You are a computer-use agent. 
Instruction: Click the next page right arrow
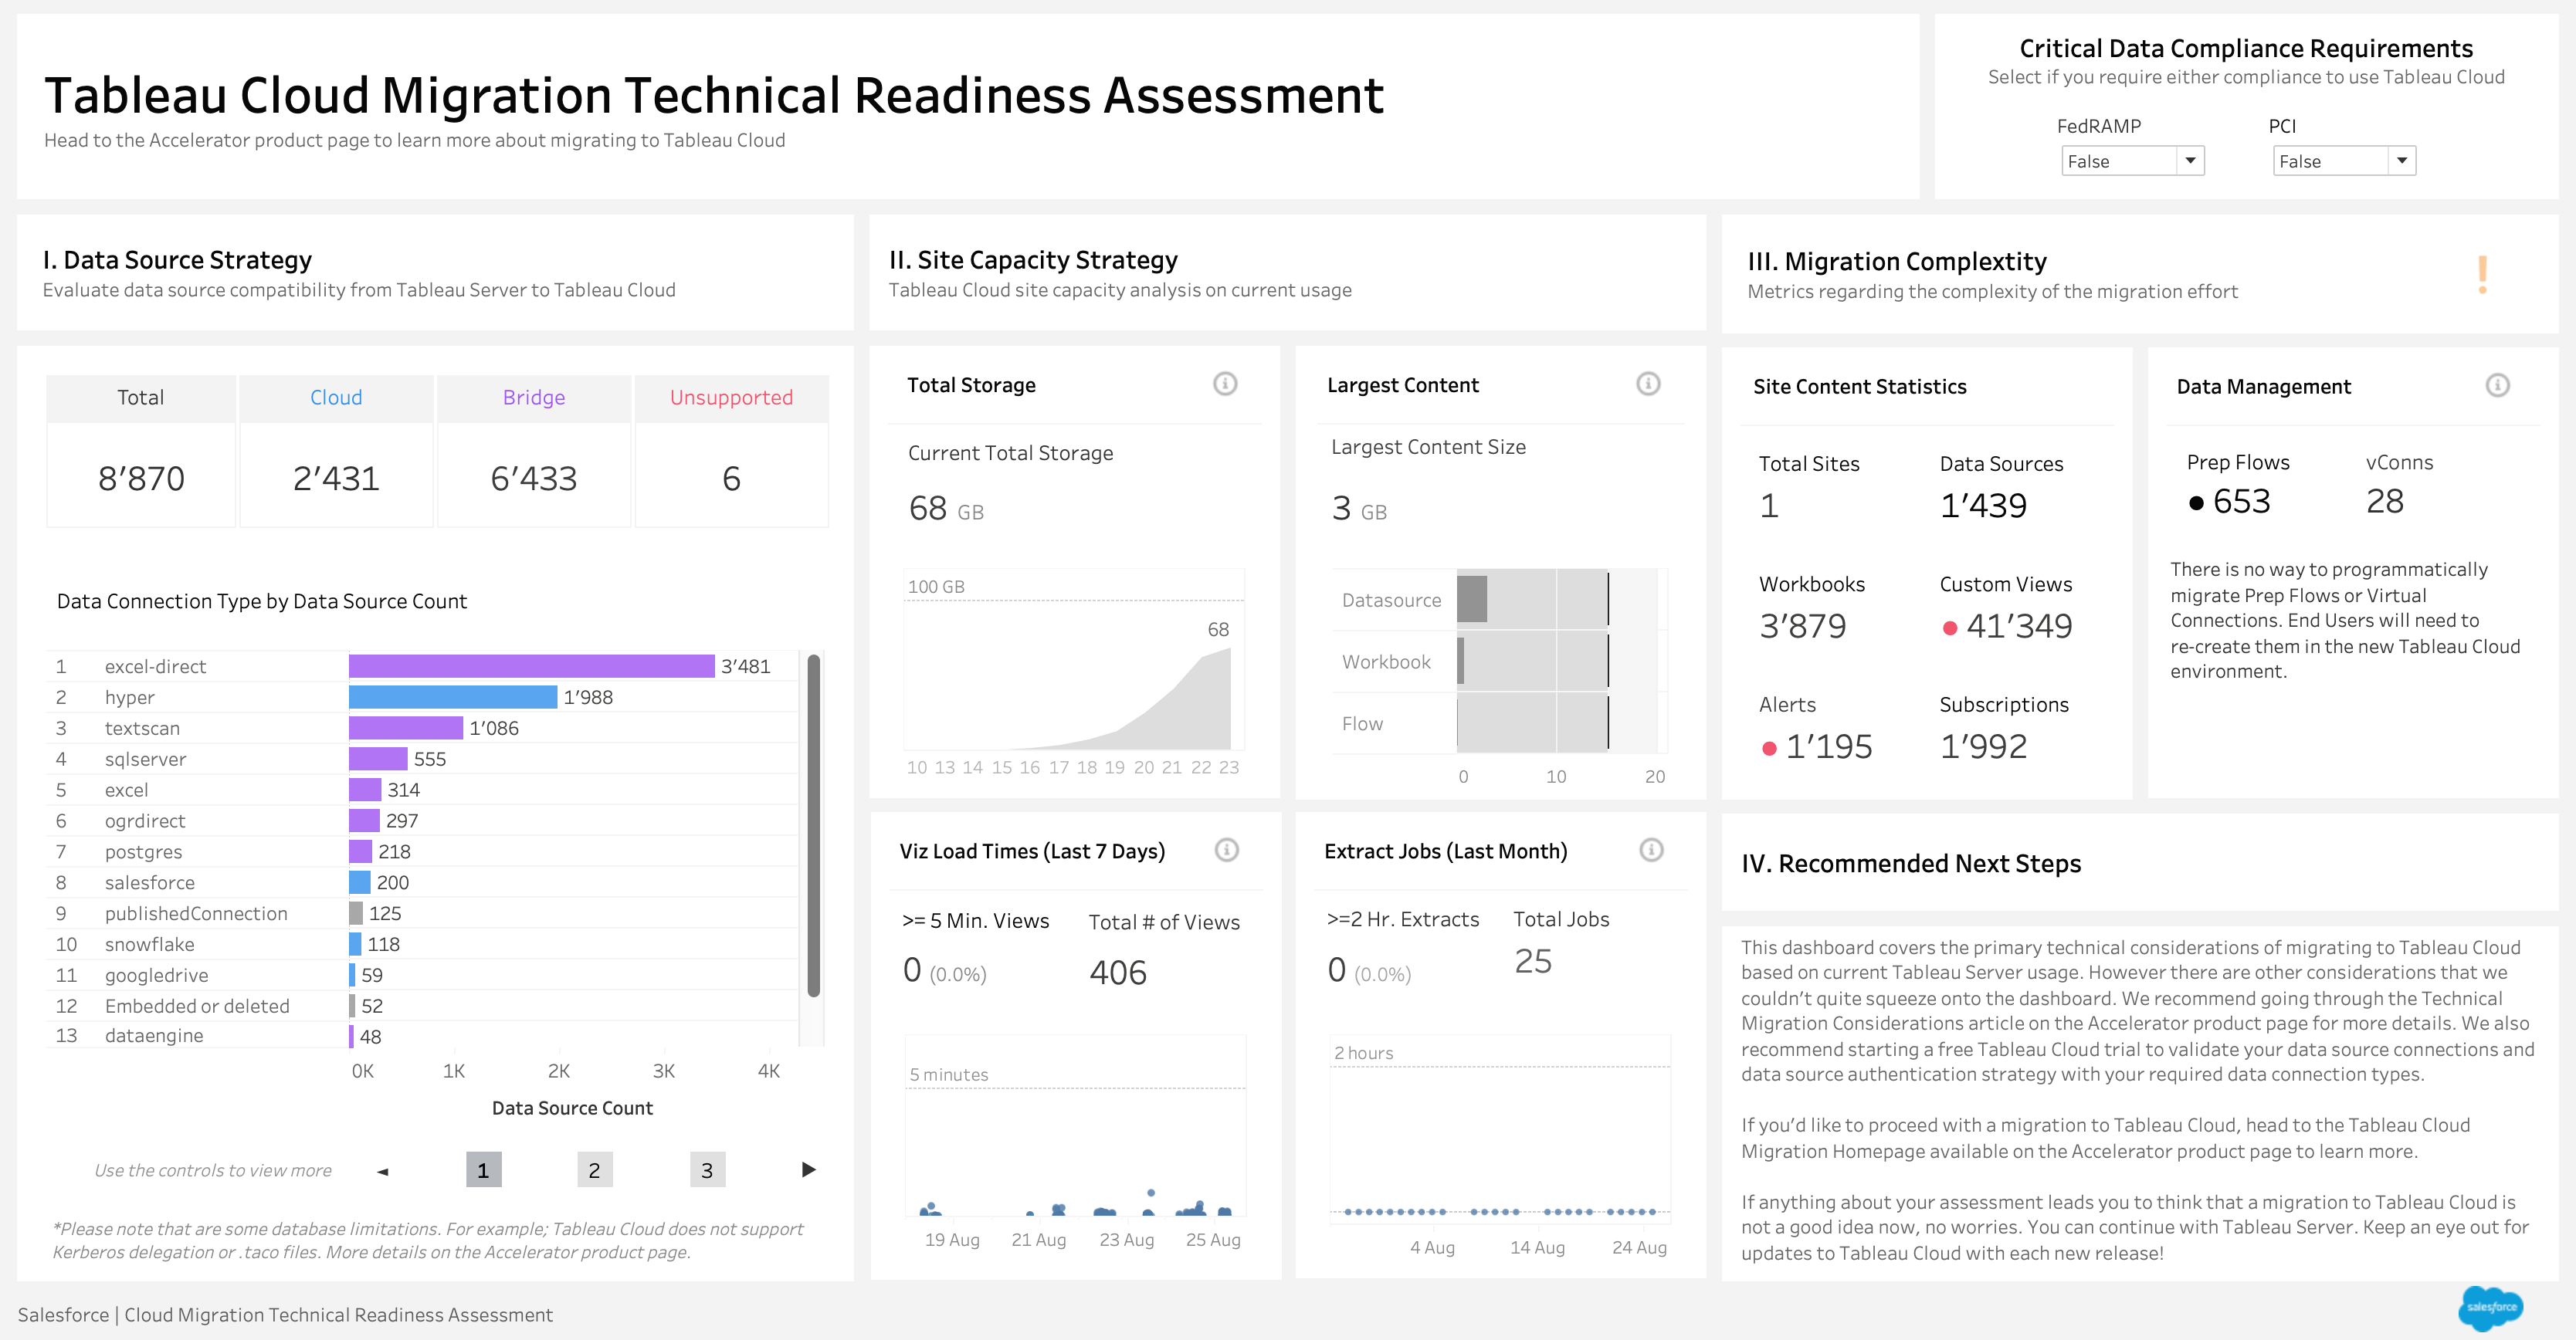(x=808, y=1169)
